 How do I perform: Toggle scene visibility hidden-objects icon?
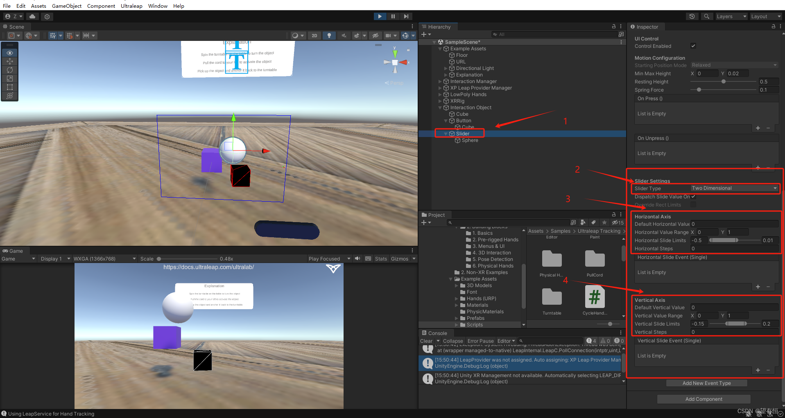[x=375, y=36]
